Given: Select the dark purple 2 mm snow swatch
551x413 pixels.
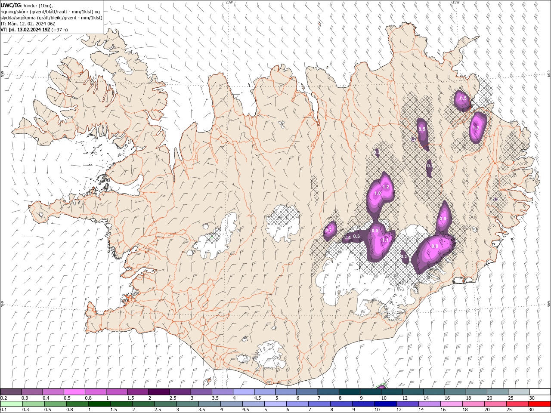Looking at the screenshot, I should click(x=159, y=392).
